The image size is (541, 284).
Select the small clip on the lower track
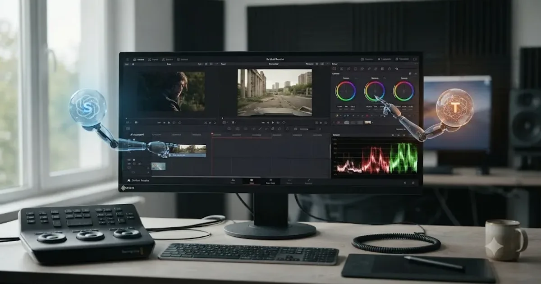click(x=159, y=166)
